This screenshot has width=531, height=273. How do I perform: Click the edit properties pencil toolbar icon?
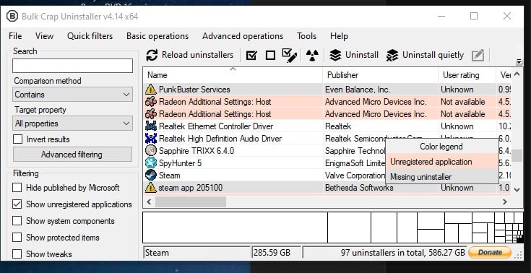(478, 55)
